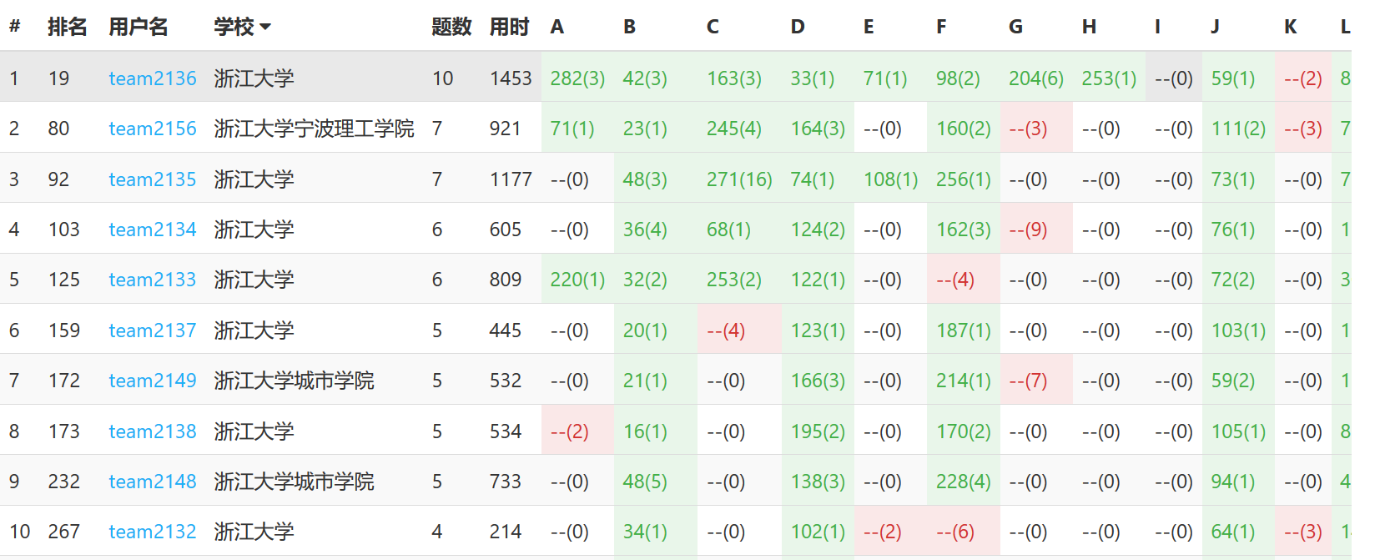Click team2149 username
The height and width of the screenshot is (560, 1380).
[153, 381]
